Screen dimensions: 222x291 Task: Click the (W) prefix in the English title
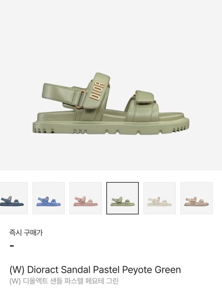point(17,270)
